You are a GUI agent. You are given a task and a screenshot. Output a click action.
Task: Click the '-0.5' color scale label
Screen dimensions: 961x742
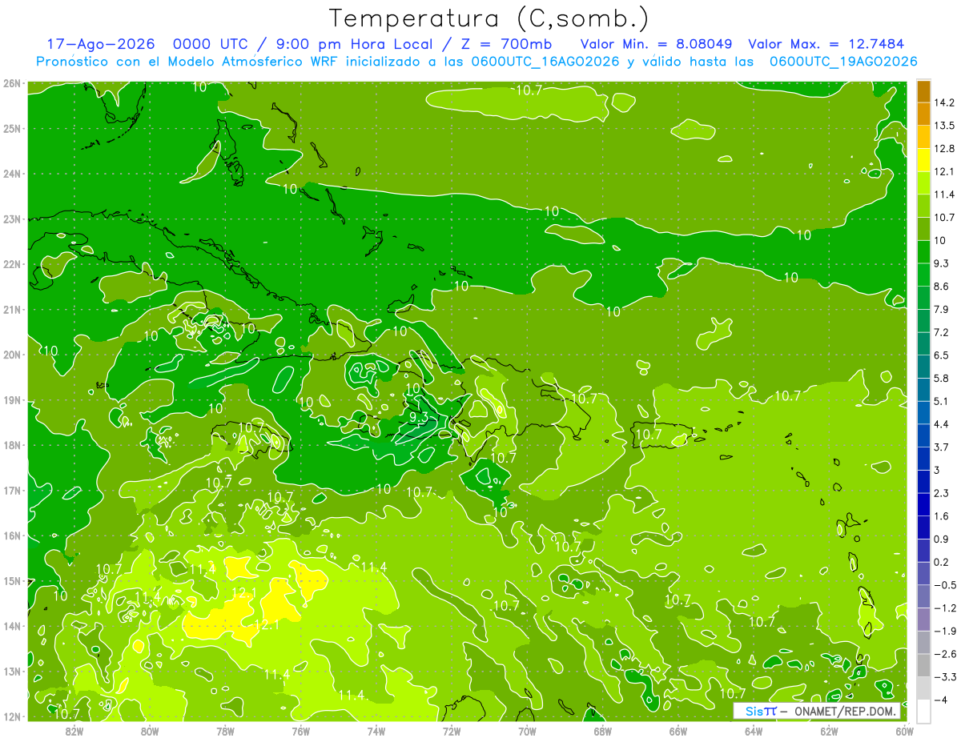point(945,585)
